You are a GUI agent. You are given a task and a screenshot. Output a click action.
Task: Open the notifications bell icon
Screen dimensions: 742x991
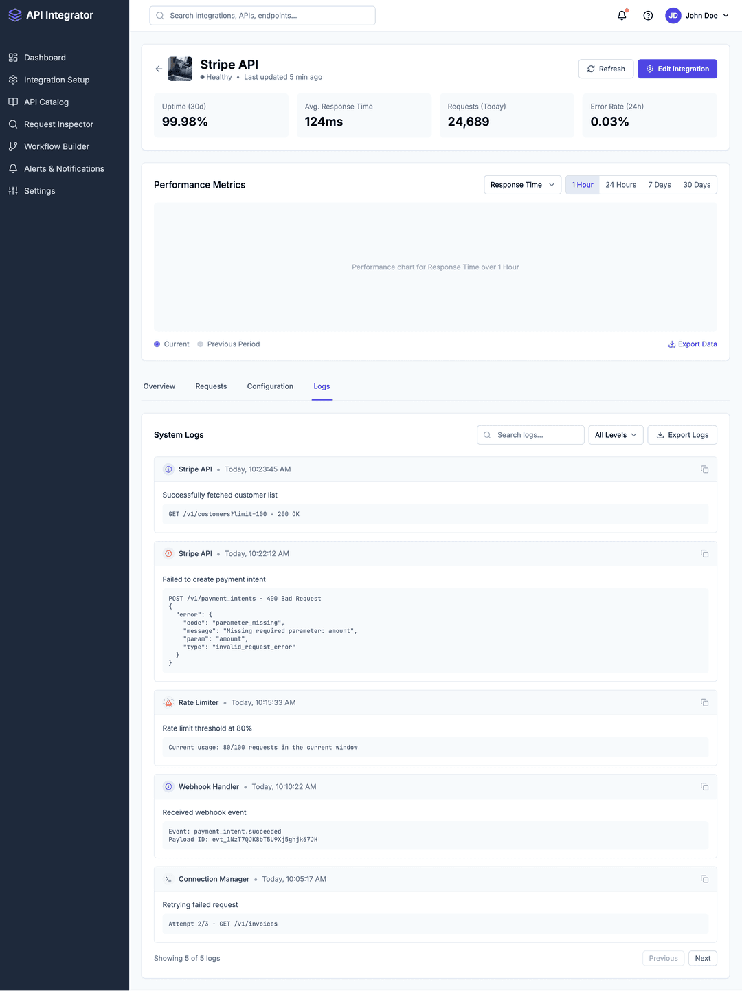[621, 15]
